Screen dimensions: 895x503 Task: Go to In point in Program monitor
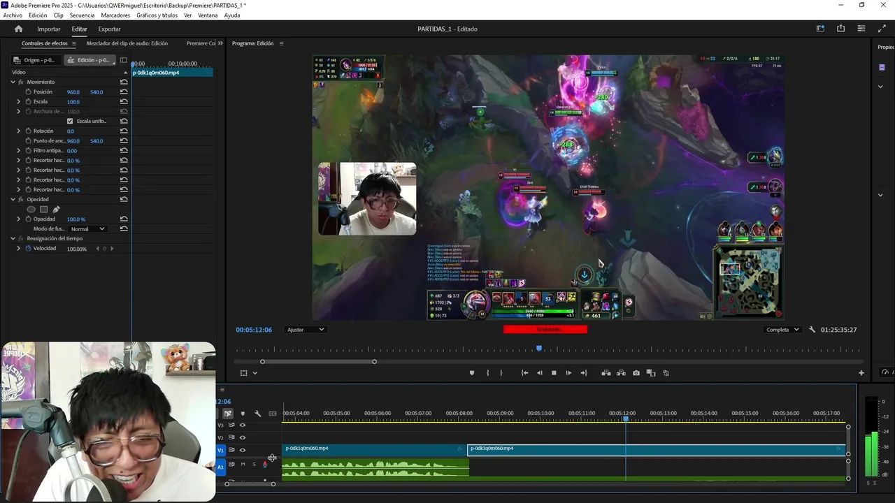point(524,373)
